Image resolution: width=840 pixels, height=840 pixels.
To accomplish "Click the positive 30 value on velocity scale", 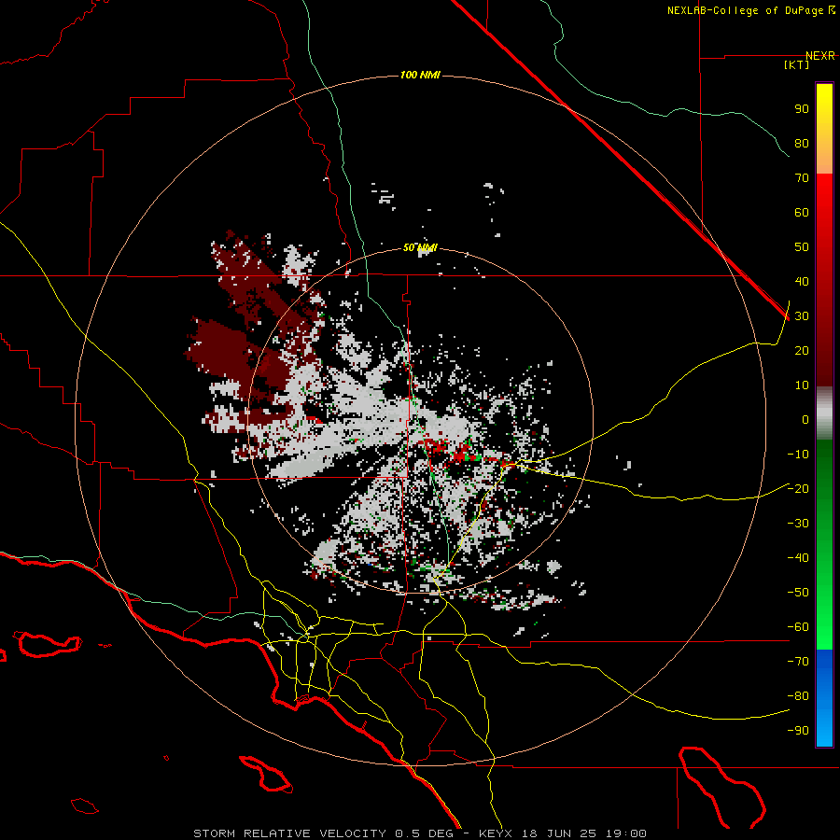I will (802, 316).
